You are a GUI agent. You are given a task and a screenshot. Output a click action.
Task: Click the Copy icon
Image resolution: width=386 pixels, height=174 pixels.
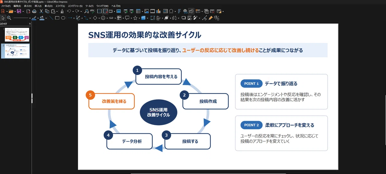coord(47,11)
